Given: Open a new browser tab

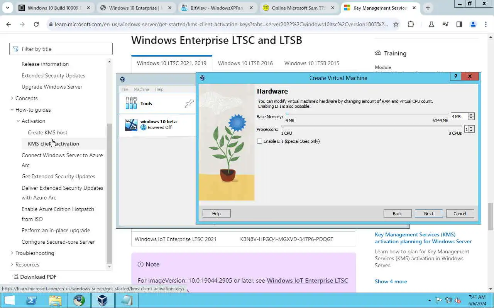Looking at the screenshot, I should pyautogui.click(x=428, y=8).
